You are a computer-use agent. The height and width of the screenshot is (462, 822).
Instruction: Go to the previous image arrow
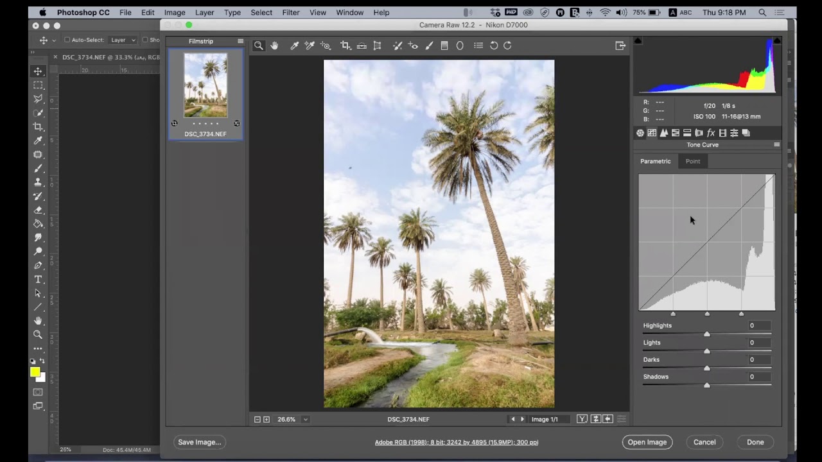coord(512,419)
